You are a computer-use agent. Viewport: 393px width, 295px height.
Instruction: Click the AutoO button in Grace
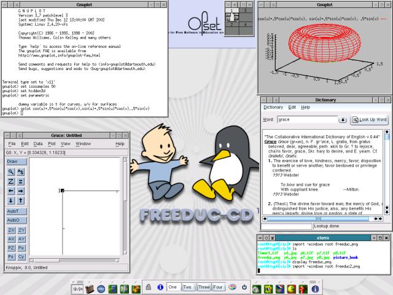17,220
